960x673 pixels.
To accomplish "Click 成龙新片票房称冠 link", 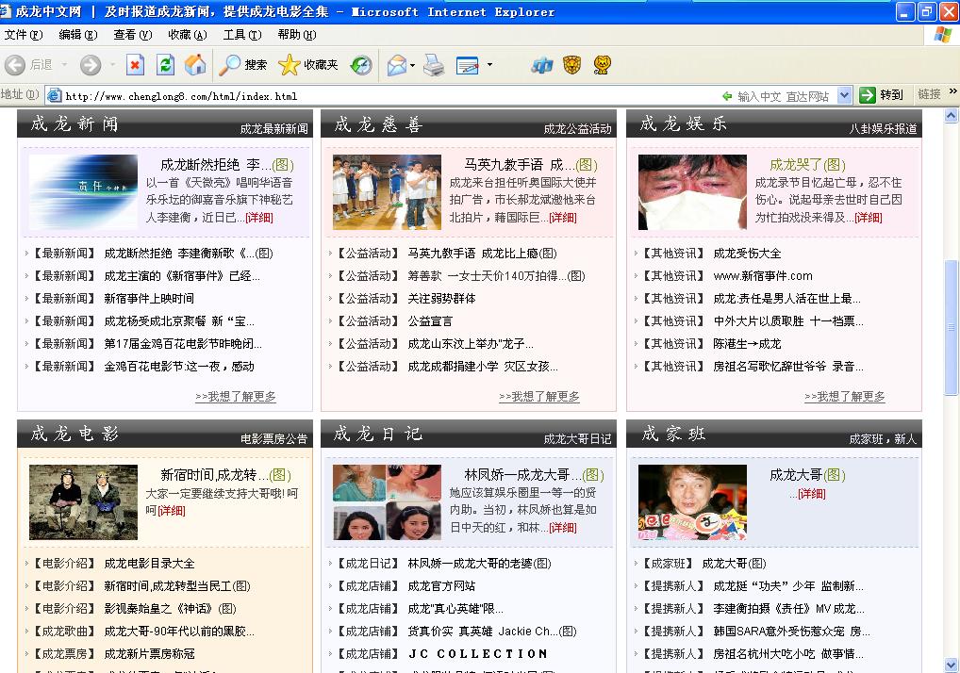I will pyautogui.click(x=149, y=654).
